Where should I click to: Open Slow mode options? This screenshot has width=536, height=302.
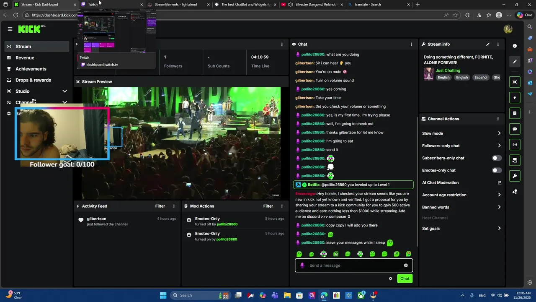tap(461, 133)
